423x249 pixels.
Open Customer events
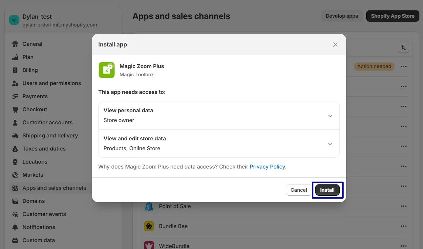(x=44, y=214)
